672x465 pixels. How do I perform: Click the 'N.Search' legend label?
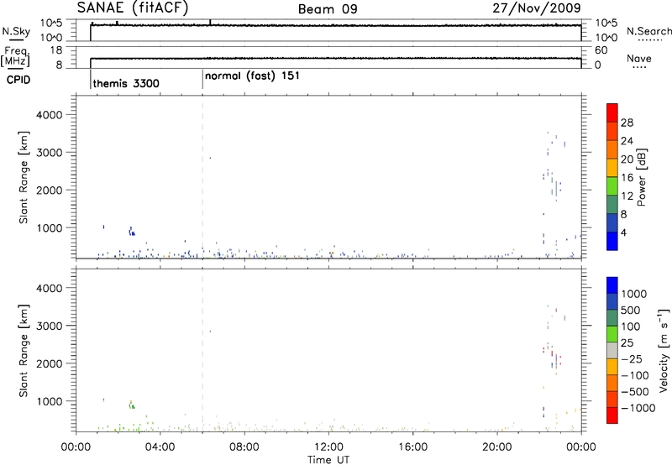(648, 31)
